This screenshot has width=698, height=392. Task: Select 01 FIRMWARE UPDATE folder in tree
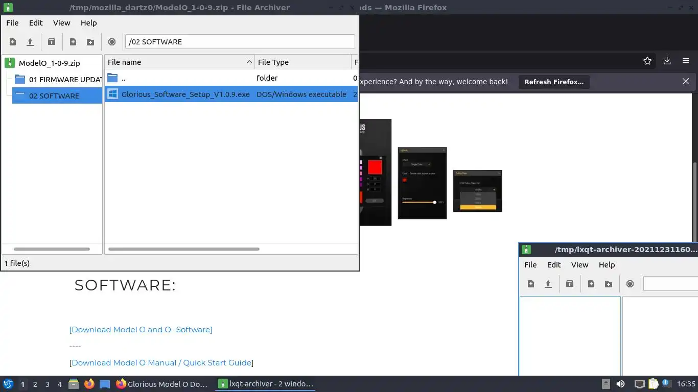point(57,80)
